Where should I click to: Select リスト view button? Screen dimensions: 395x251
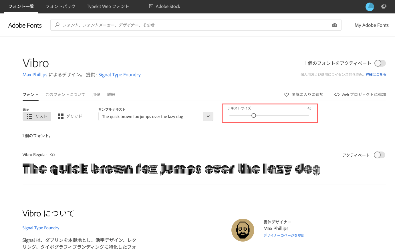(x=37, y=116)
